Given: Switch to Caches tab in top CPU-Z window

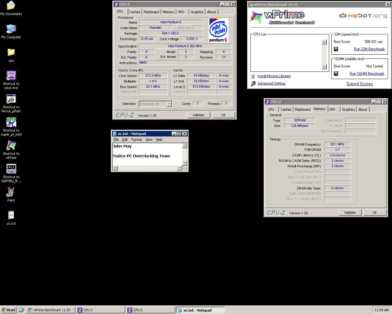Looking at the screenshot, I should (x=134, y=12).
